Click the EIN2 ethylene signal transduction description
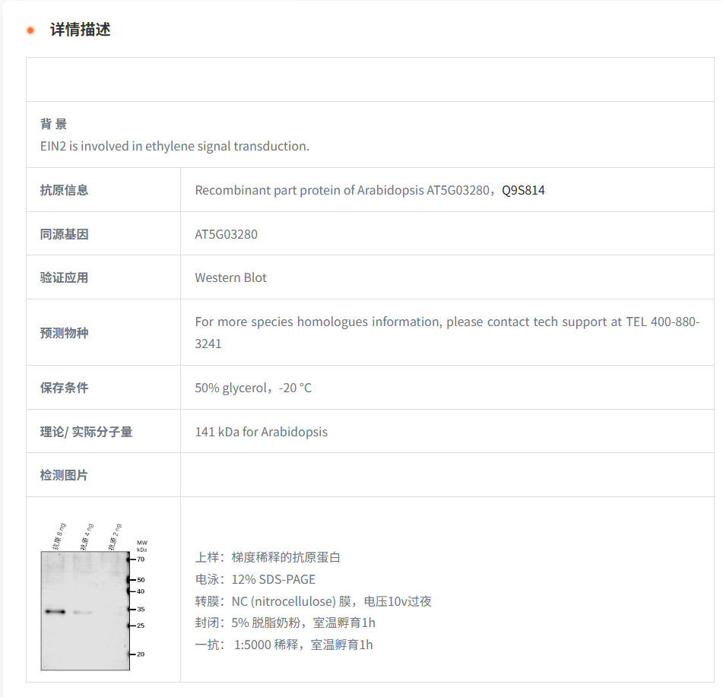This screenshot has height=697, width=723. click(x=175, y=146)
